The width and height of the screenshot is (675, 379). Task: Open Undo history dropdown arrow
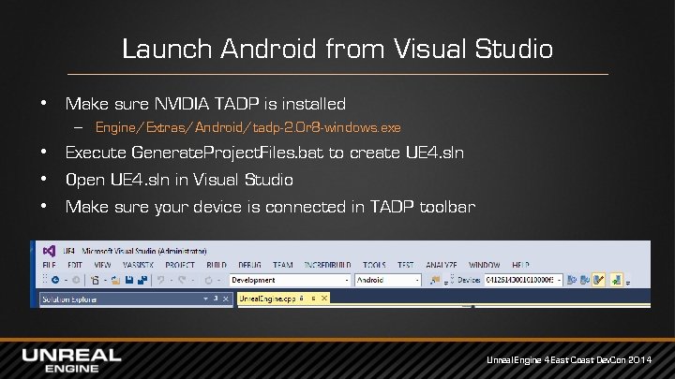click(171, 281)
